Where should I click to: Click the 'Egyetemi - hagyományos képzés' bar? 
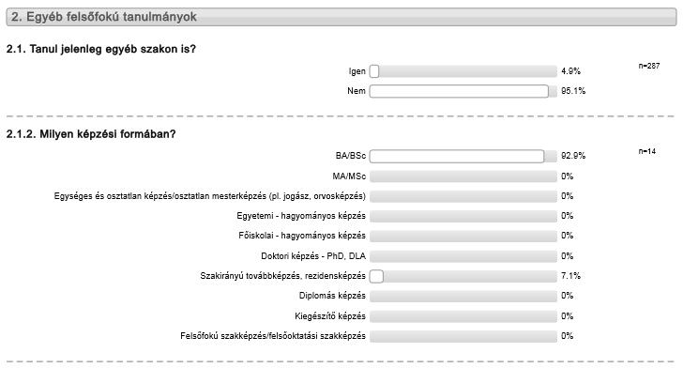click(463, 216)
